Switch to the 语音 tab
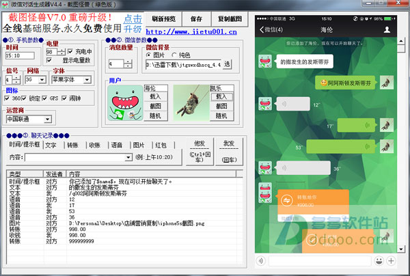Image resolution: width=410 pixels, height=276 pixels. 117,145
